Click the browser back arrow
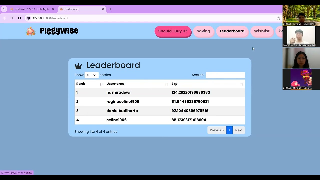Viewport: 320px width, 180px height. pos(4,18)
